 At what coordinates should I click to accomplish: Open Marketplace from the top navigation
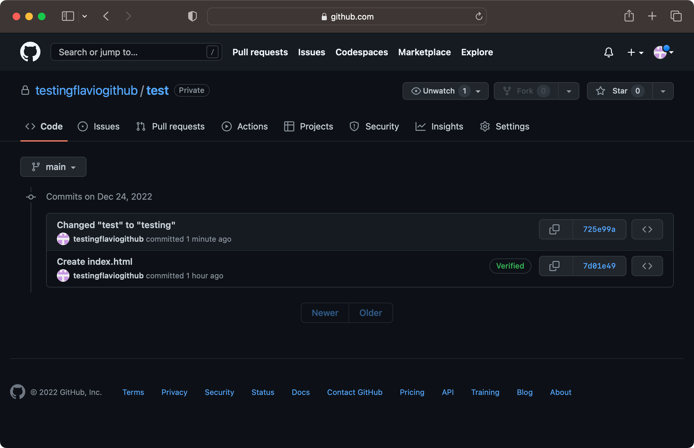pos(424,52)
